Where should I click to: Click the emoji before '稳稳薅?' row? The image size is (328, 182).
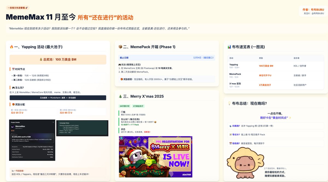pos(231,143)
